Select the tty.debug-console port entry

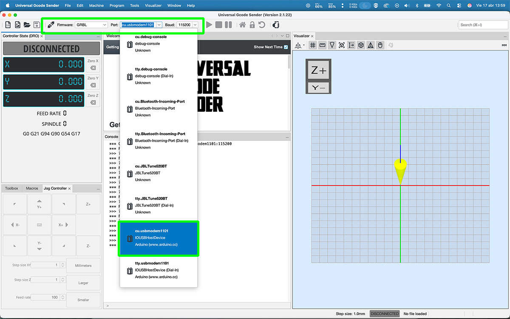point(159,76)
